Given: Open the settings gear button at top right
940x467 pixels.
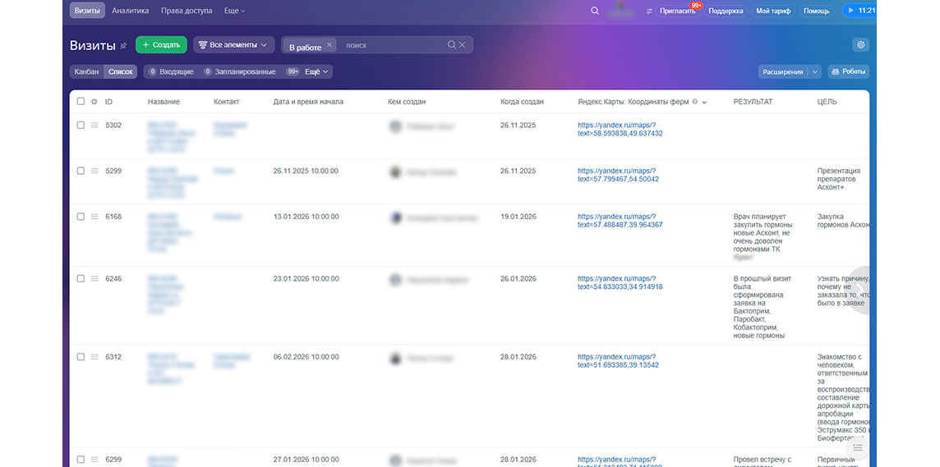Looking at the screenshot, I should 861,45.
